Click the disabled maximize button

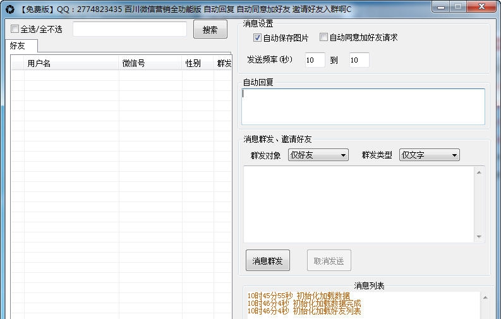coord(458,7)
